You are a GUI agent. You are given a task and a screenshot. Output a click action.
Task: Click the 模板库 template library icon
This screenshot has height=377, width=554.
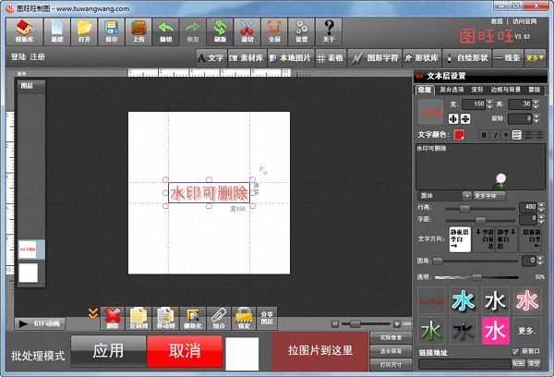25,32
